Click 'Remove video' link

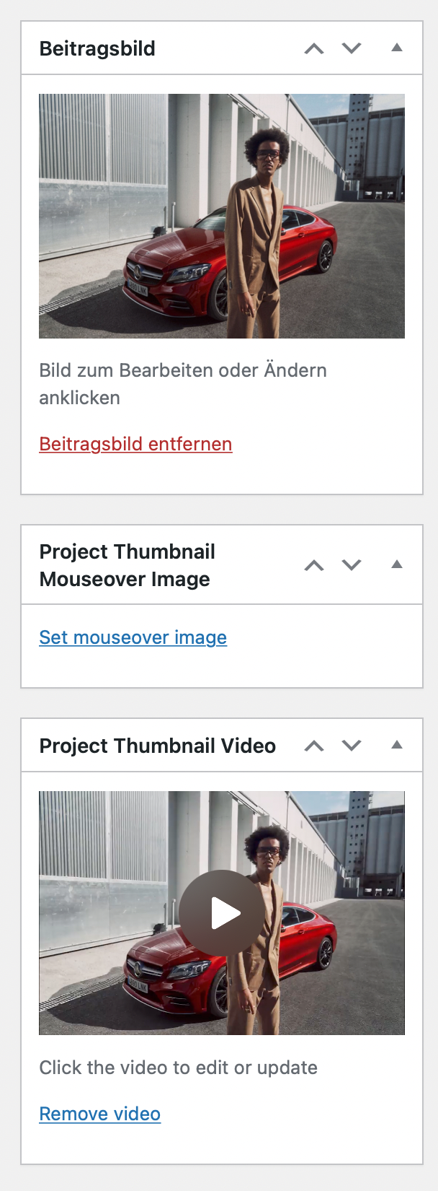[x=100, y=1114]
